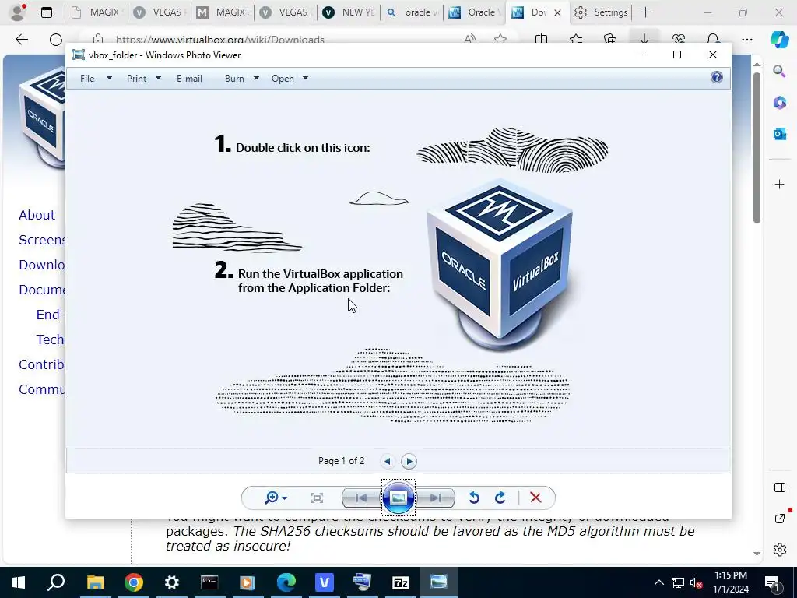Image resolution: width=797 pixels, height=598 pixels.
Task: Rotate the image clockwise
Action: pos(500,498)
